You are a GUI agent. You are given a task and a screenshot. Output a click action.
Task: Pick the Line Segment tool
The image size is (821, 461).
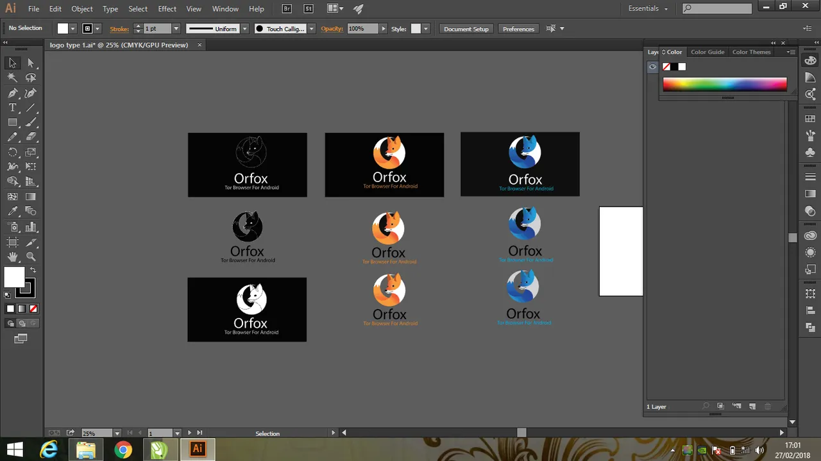[31, 108]
